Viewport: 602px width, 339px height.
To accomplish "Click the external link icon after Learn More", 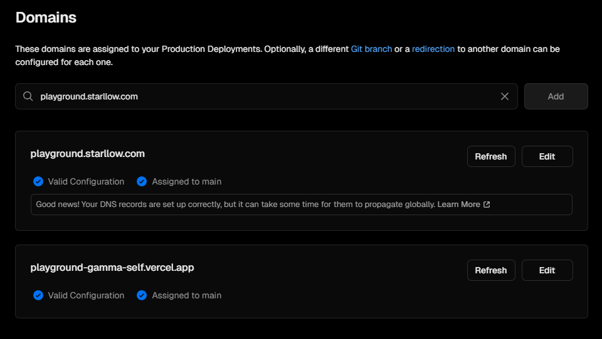I will (487, 205).
